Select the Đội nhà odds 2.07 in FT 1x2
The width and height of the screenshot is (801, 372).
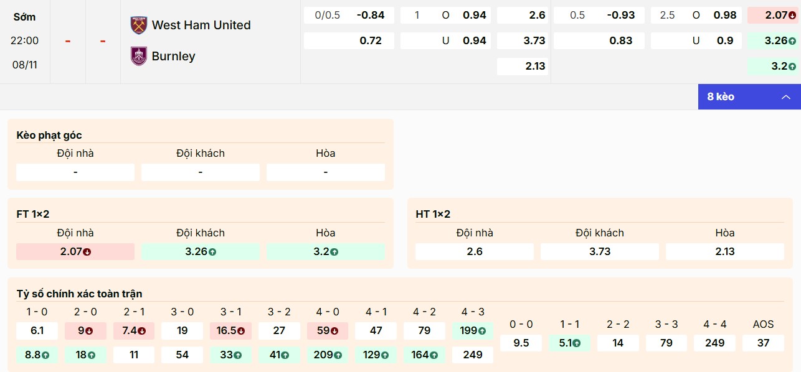(x=75, y=251)
